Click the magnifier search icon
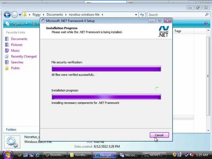Image resolution: width=212 pixels, height=159 pixels. (207, 15)
